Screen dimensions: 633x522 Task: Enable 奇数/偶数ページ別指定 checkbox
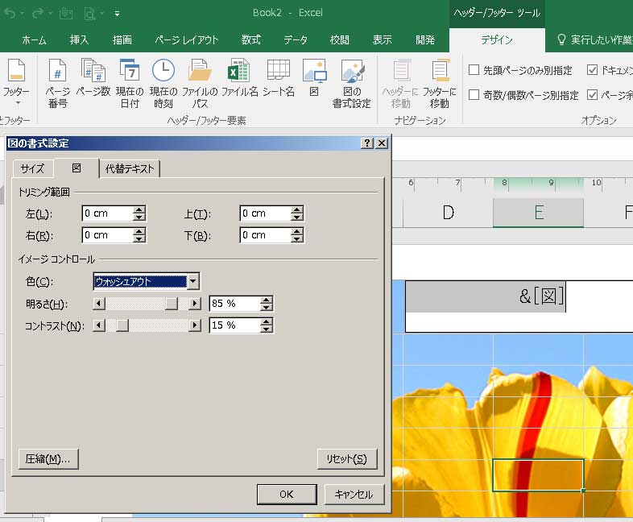(474, 95)
